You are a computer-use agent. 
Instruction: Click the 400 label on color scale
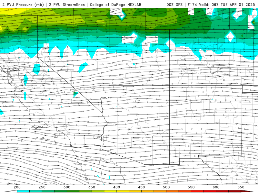[x=116, y=187]
